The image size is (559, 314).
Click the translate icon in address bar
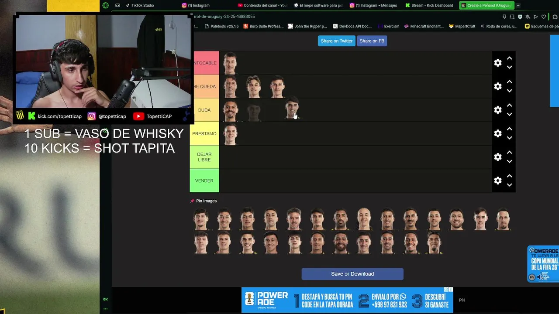coord(528,17)
